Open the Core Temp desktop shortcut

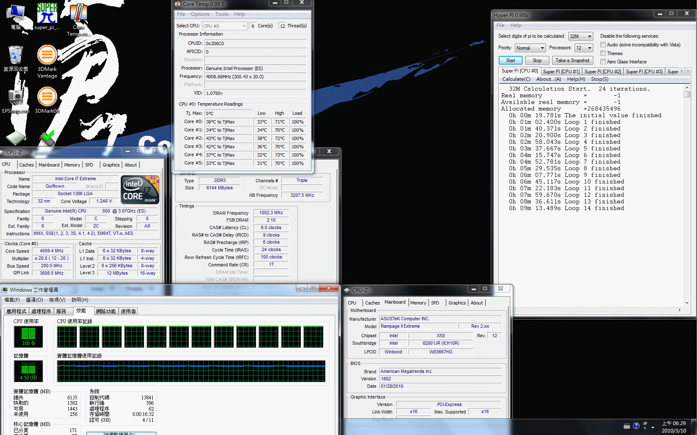click(x=78, y=20)
